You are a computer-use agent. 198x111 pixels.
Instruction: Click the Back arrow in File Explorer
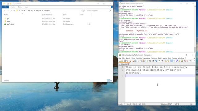point(4,11)
